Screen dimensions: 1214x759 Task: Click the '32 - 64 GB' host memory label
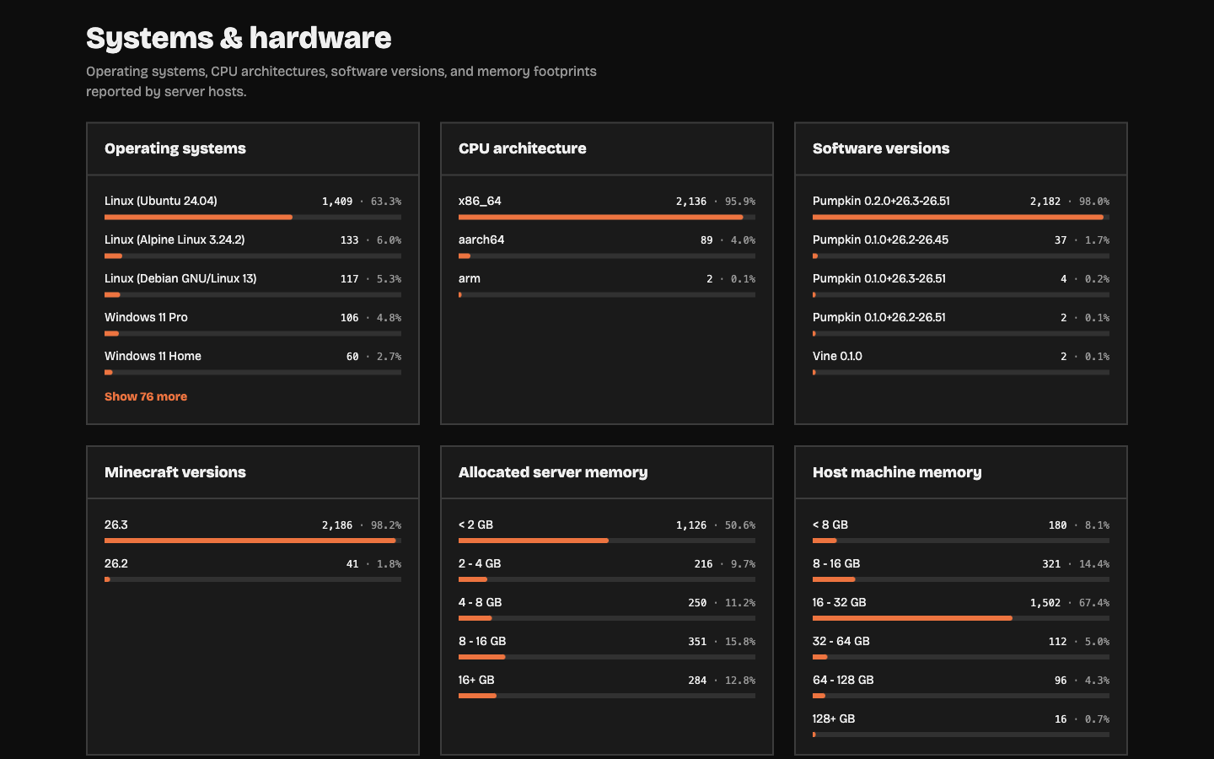click(x=841, y=641)
